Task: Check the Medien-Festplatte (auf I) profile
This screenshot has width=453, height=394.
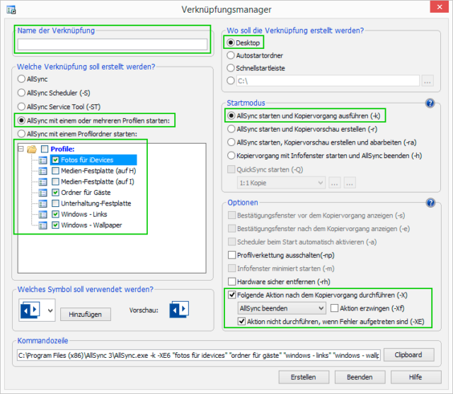Action: pyautogui.click(x=55, y=181)
